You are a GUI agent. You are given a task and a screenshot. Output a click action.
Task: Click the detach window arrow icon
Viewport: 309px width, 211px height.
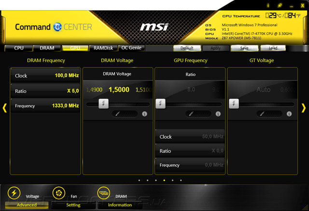280,5
